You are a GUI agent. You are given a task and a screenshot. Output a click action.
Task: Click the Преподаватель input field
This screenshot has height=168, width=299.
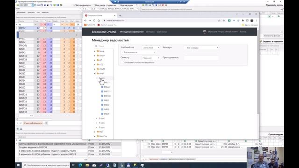point(201,58)
